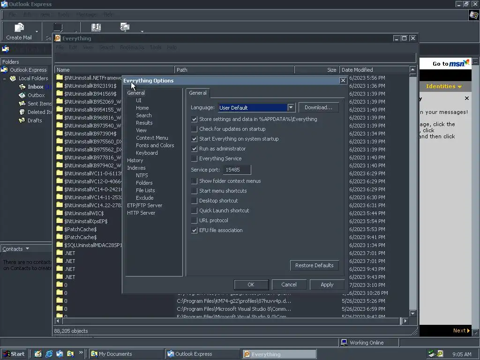
Task: Click Everything window title icon
Action: 58,38
